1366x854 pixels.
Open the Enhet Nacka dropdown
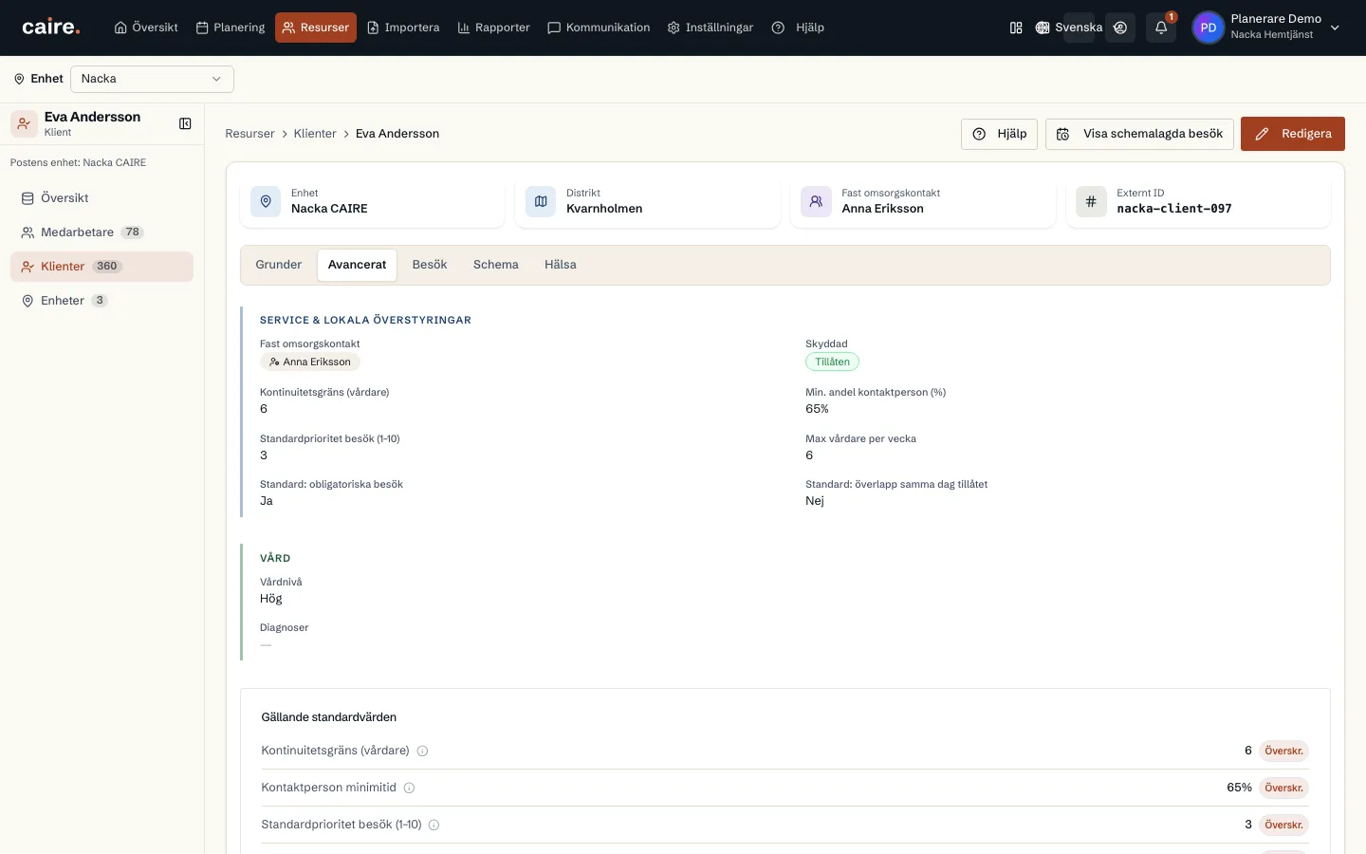(152, 79)
